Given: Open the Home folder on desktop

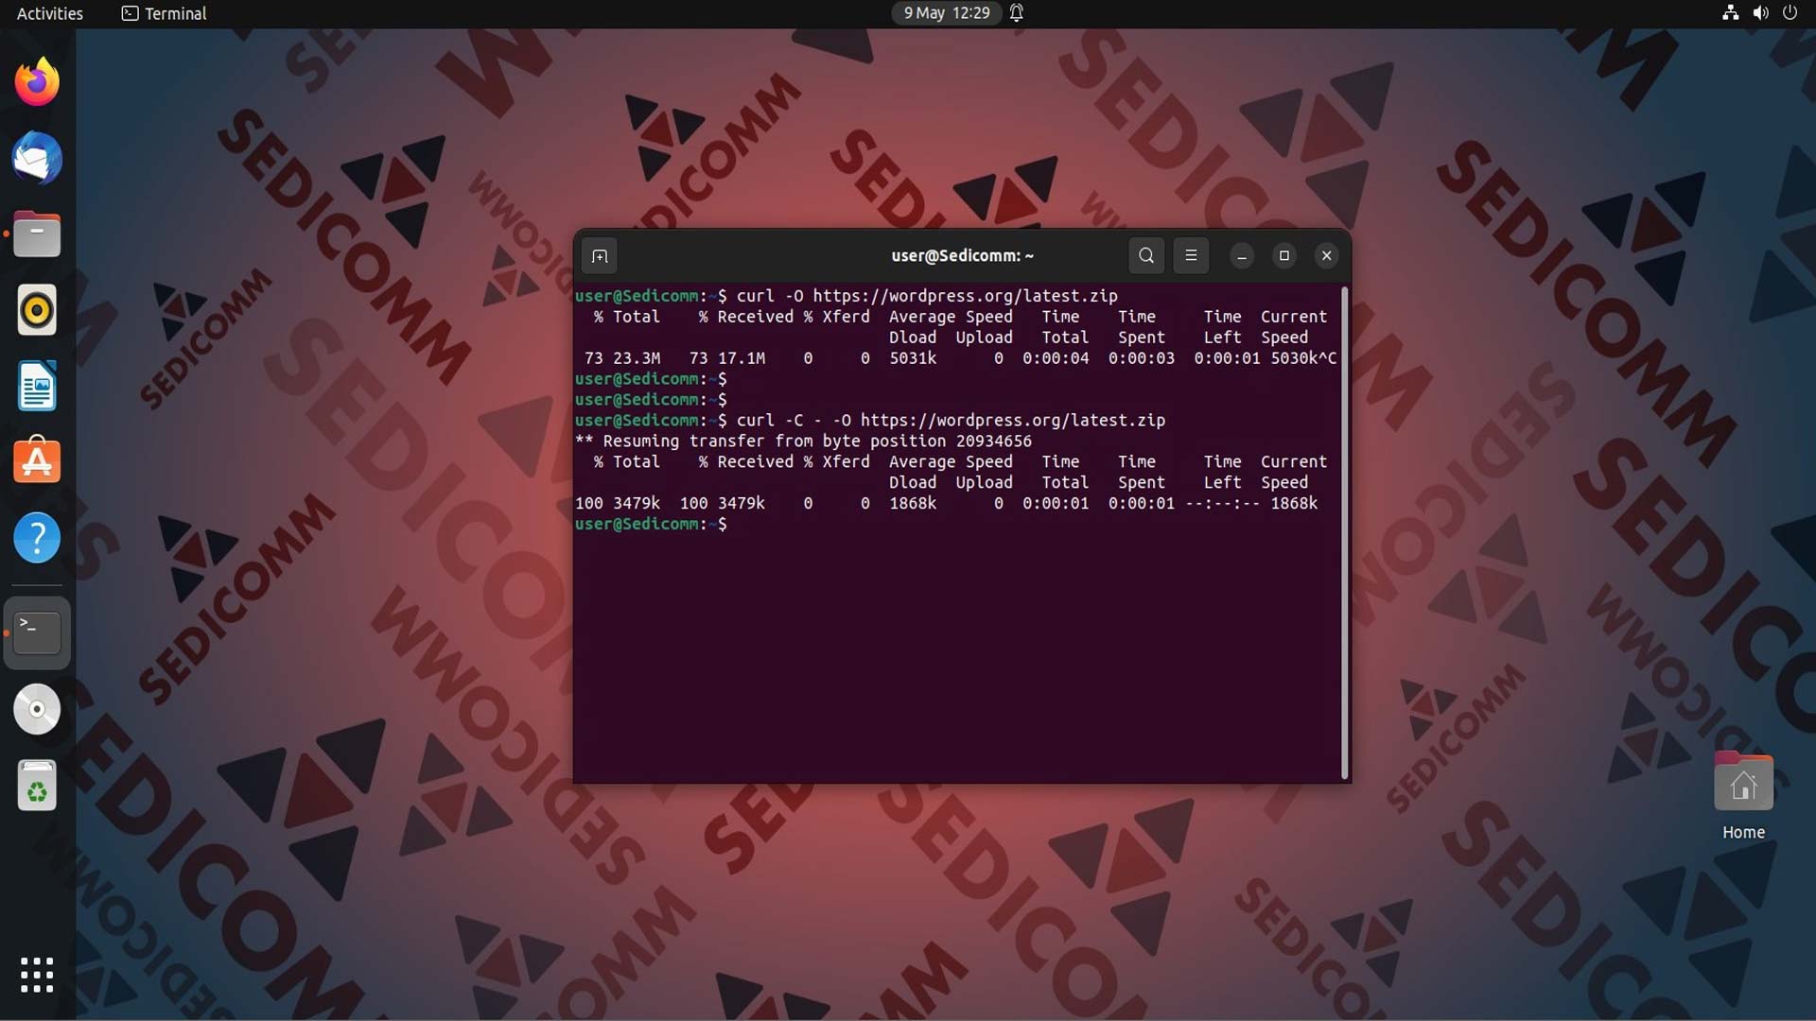Looking at the screenshot, I should pos(1743,796).
